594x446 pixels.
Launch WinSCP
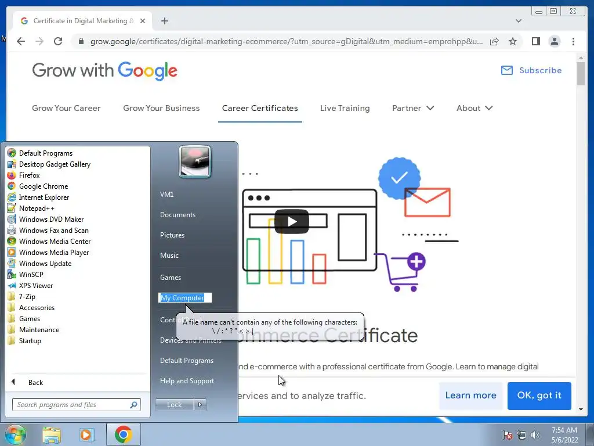coord(25,274)
